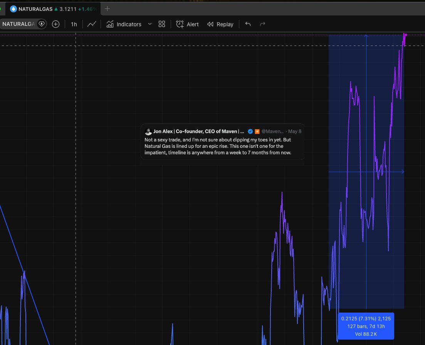
Task: Redo the last chart action
Action: pos(262,24)
